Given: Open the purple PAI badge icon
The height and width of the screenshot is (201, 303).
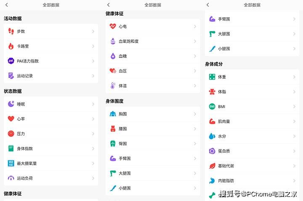Looking at the screenshot, I should pos(11,61).
